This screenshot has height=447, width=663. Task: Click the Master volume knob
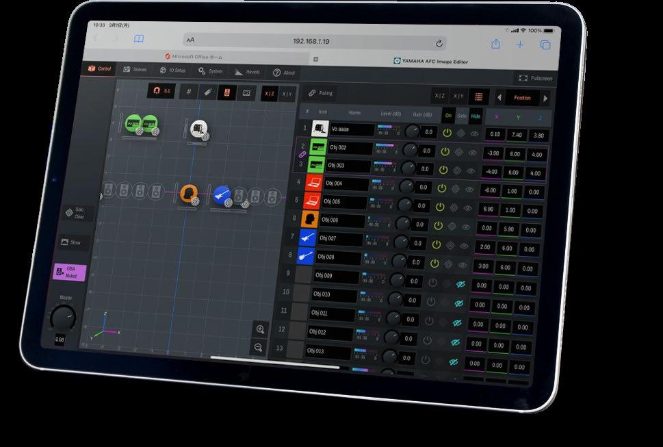(63, 318)
